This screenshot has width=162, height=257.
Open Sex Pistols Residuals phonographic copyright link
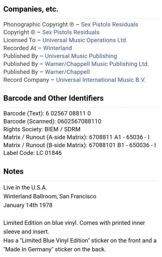[109, 24]
